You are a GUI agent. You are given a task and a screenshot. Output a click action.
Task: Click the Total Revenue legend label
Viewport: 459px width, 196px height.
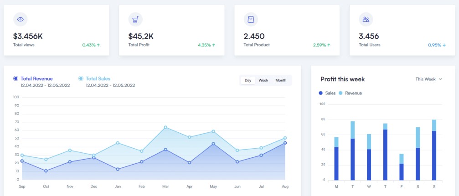(36, 79)
